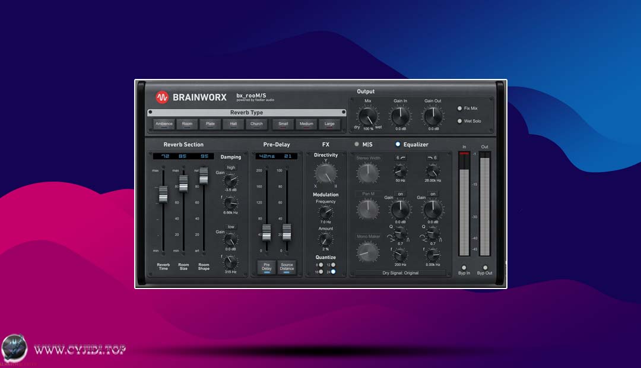Click the Reverb Time fader

(x=163, y=194)
